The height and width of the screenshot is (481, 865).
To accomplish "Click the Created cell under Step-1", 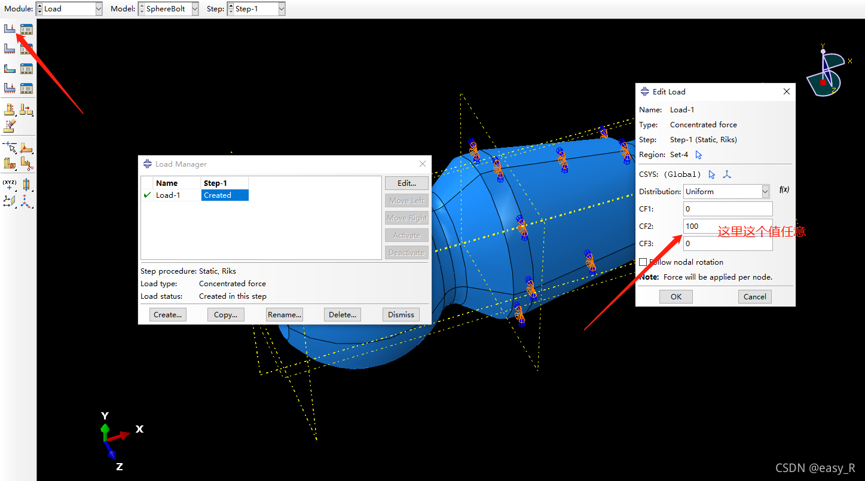I will point(224,195).
